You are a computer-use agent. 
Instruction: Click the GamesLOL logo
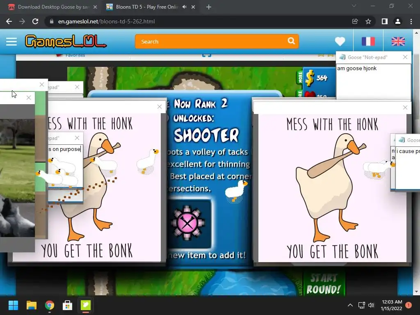point(66,41)
